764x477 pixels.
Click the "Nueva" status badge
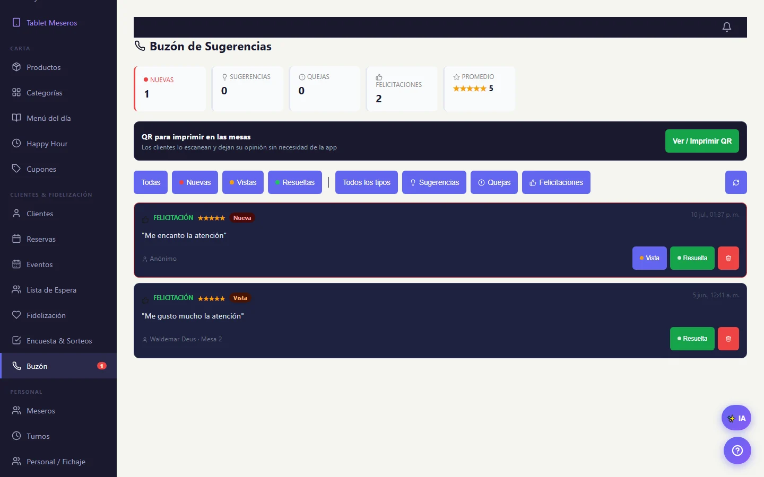tap(242, 218)
